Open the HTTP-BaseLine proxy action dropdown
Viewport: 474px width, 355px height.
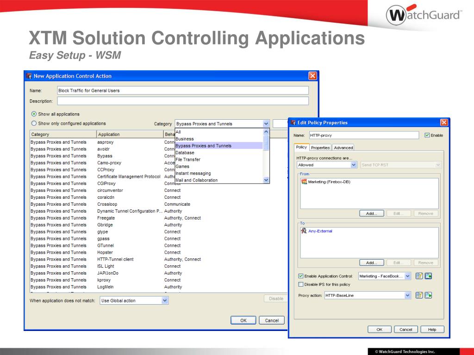tap(407, 295)
